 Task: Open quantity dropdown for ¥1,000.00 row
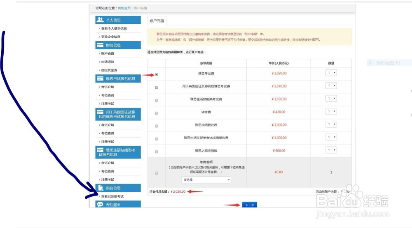click(331, 137)
